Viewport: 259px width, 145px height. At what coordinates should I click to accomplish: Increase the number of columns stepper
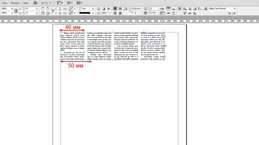149,8
